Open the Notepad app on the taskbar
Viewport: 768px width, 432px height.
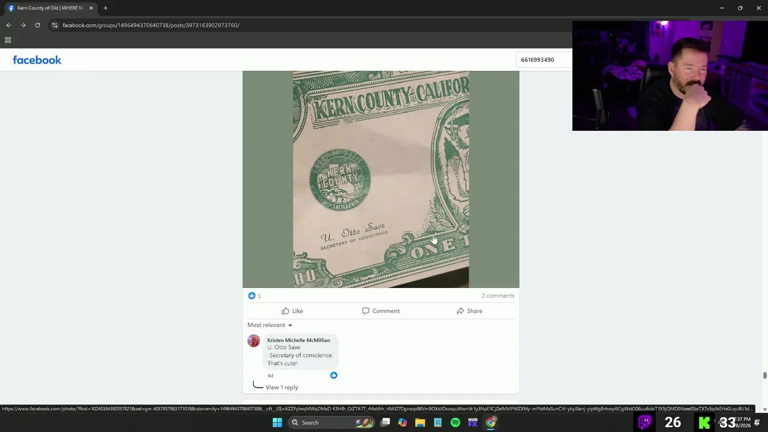(x=438, y=422)
